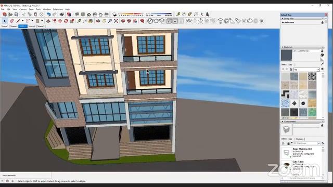Viewport: 333px width, 187px height.
Task: Adjust the shadow time-of-day slider
Action: [x=159, y=15]
